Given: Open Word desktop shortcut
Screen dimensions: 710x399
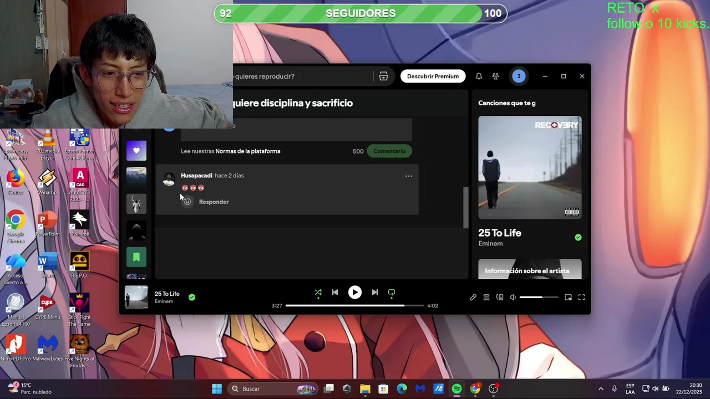Looking at the screenshot, I should coord(47,266).
